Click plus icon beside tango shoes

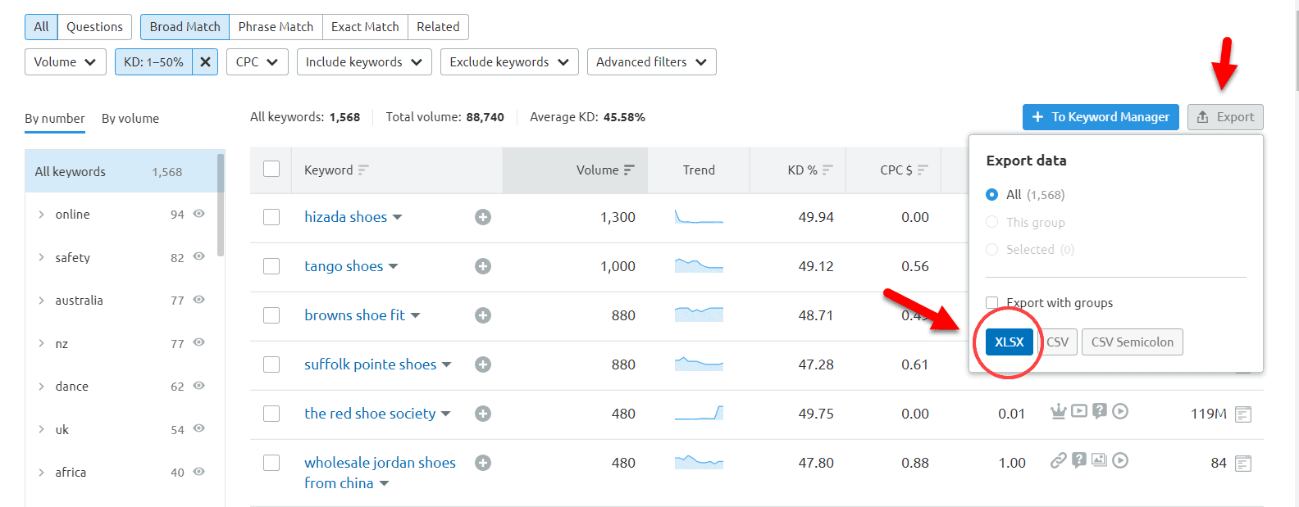tap(483, 266)
